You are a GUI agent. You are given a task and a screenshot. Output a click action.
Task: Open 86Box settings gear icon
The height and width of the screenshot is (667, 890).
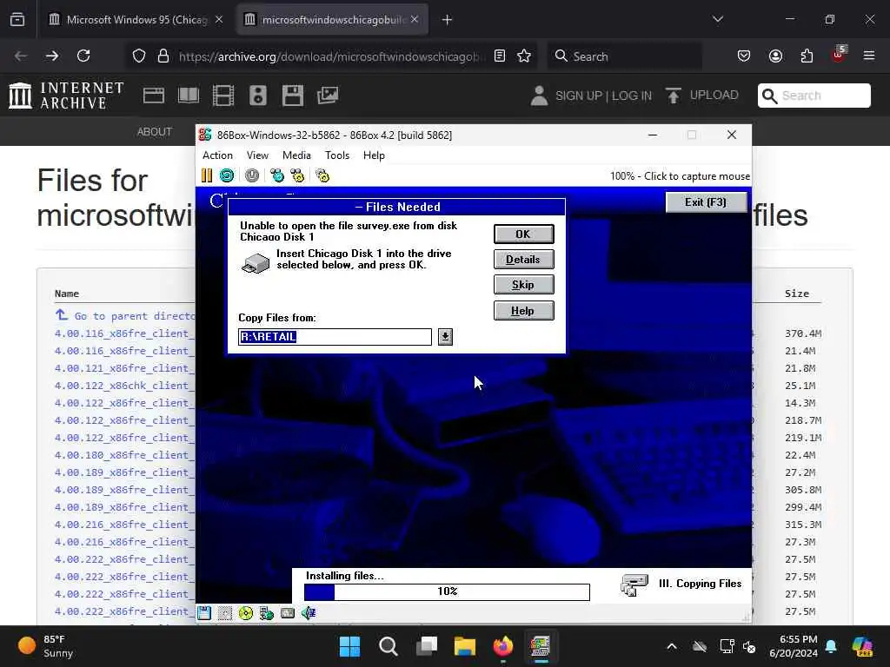[x=322, y=175]
